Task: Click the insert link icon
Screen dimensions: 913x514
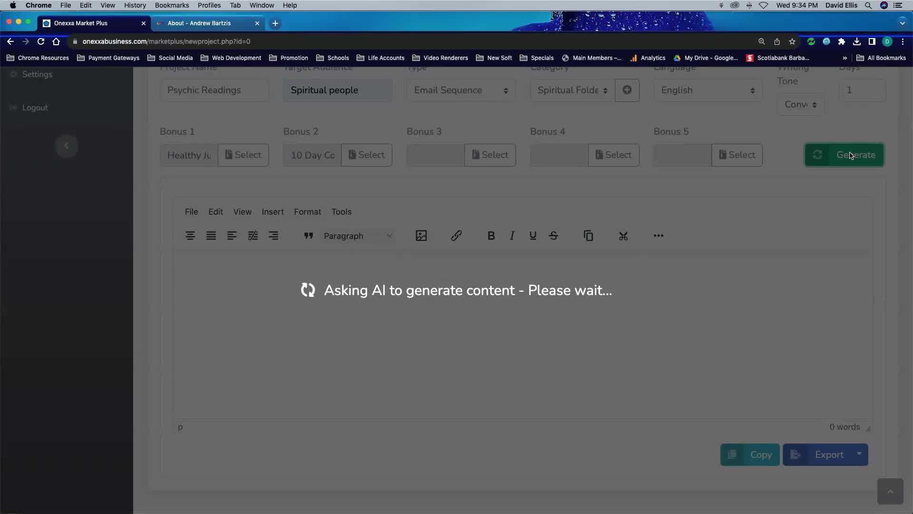Action: 456,236
